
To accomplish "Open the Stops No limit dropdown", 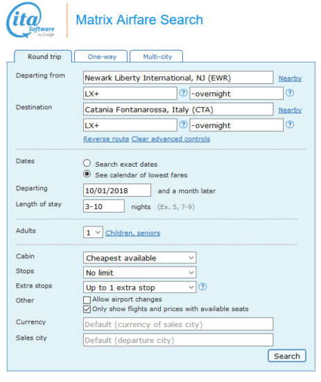I will click(x=139, y=272).
